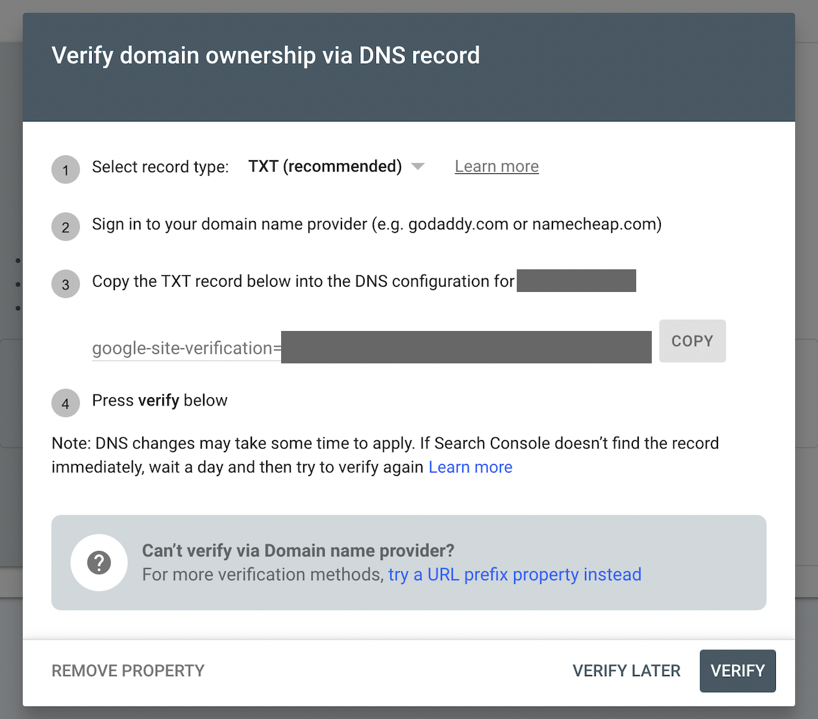The image size is (818, 719).
Task: Open Learn more link in DNS note
Action: (x=471, y=467)
